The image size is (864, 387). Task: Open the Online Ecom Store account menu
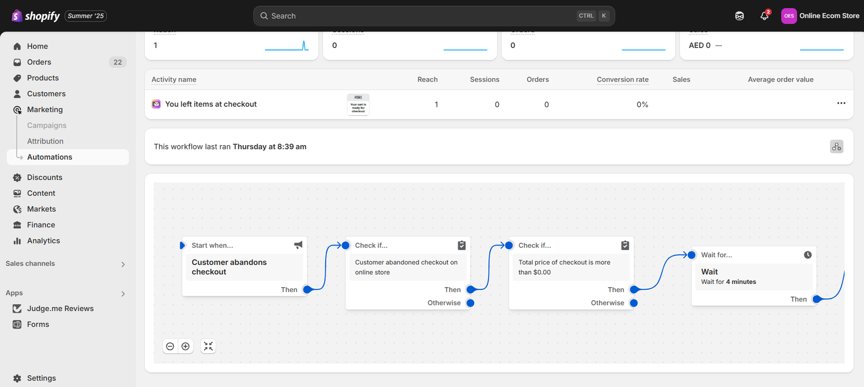coord(820,16)
